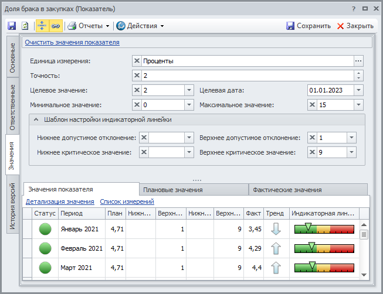Screen dimensions: 383x294
Task: Collapse Шаблон настройки индикаторной линейки section
Action: tap(36, 120)
